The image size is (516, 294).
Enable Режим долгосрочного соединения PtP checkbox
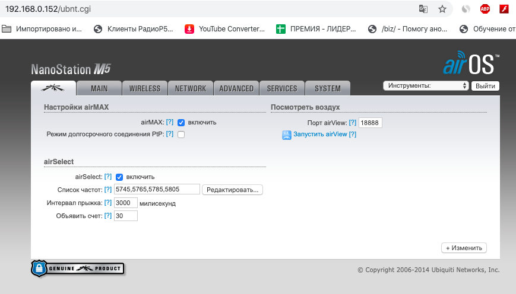pyautogui.click(x=181, y=135)
